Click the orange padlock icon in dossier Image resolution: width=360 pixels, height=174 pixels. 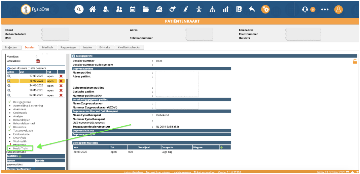tap(355, 61)
